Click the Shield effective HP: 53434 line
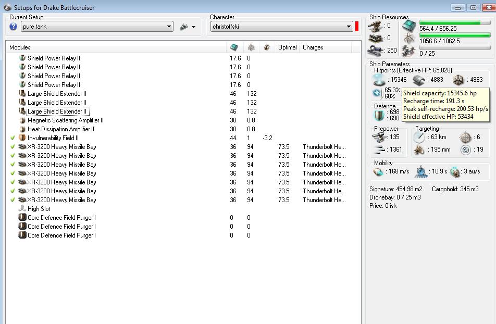Screen dimensions: 496x324 [x=438, y=117]
